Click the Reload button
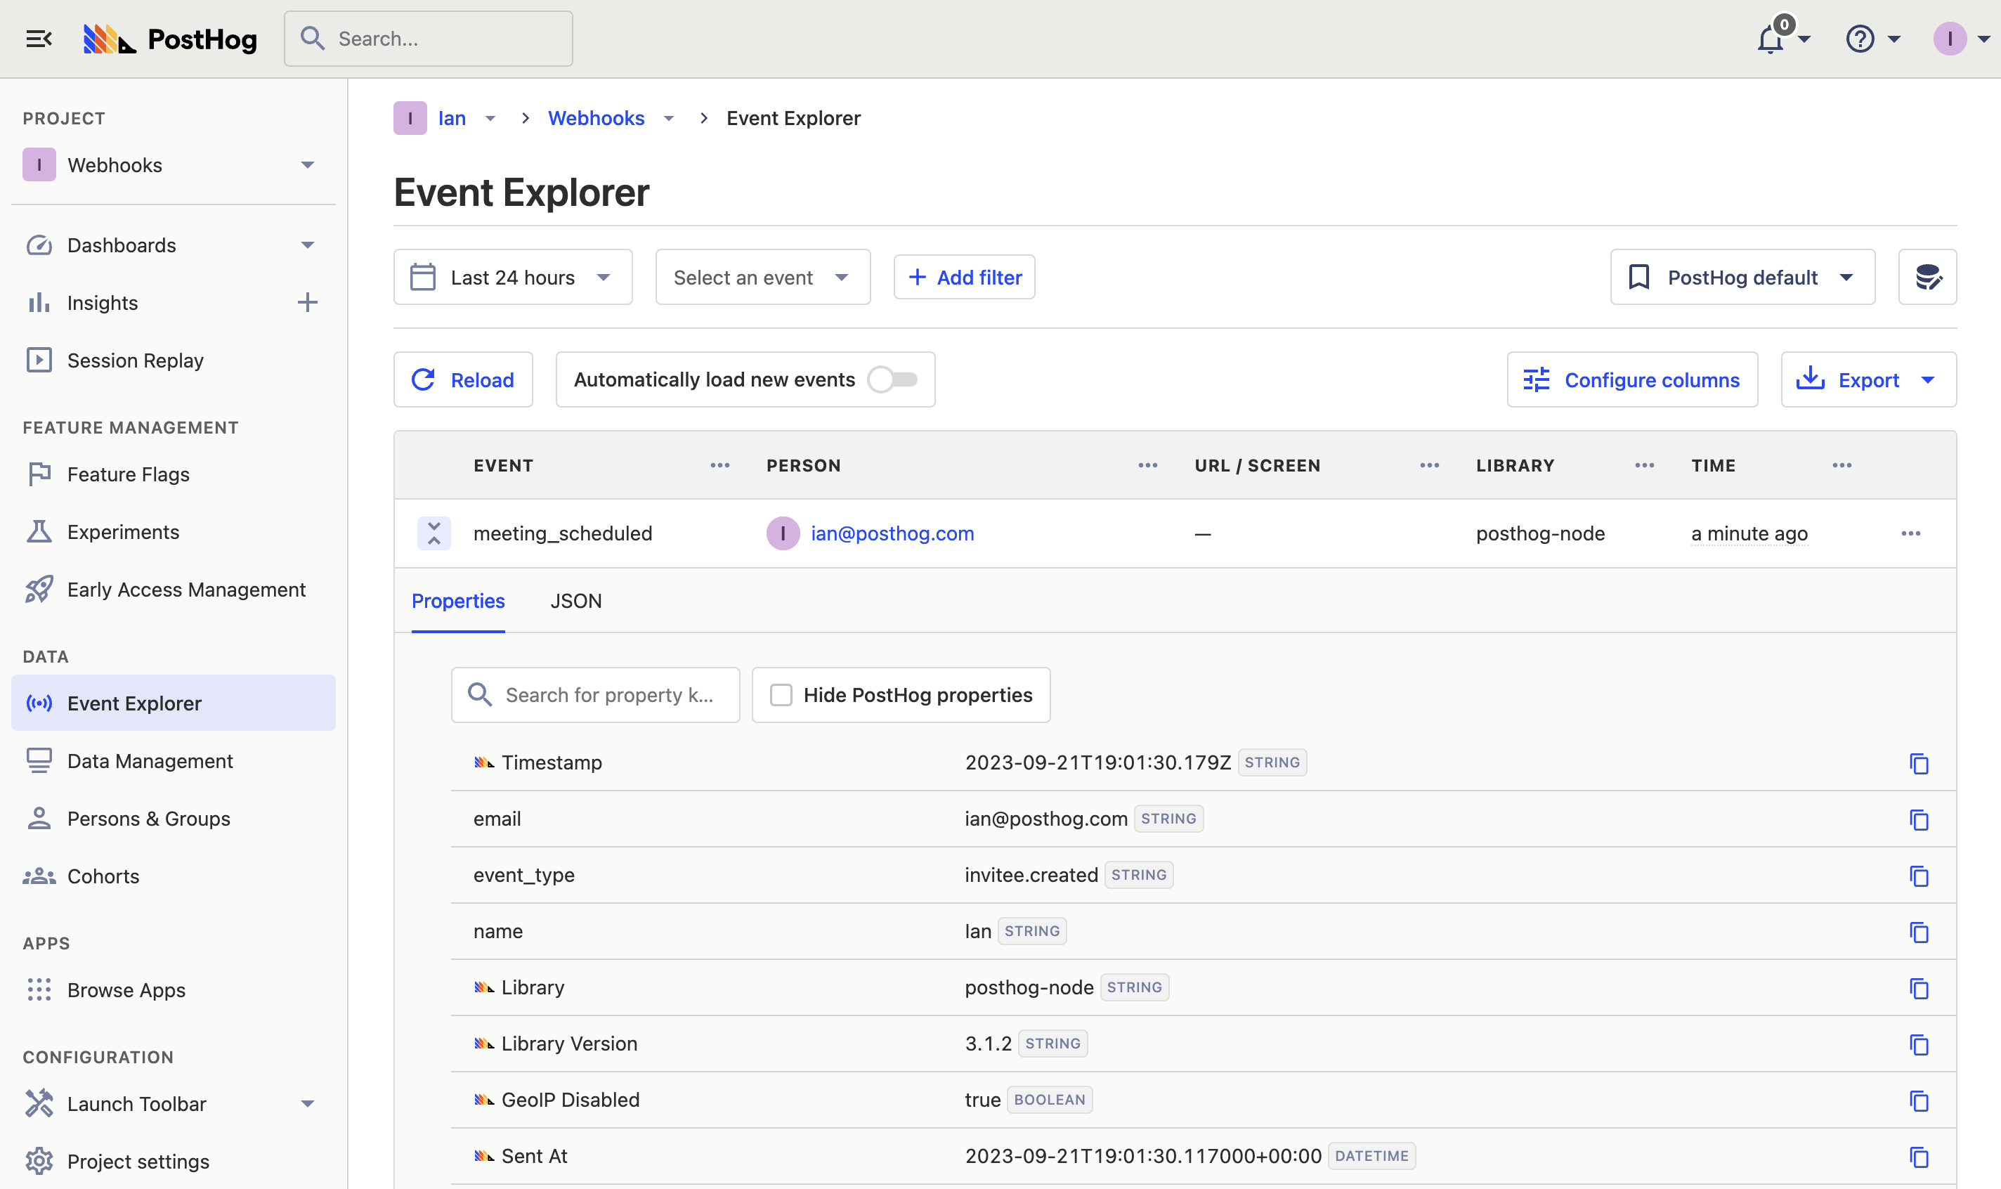The width and height of the screenshot is (2001, 1189). click(x=463, y=379)
